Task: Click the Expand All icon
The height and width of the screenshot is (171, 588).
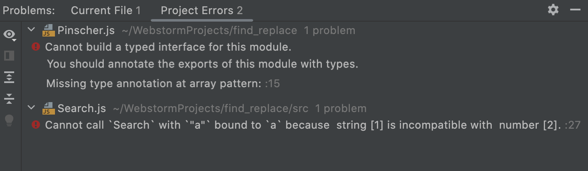Action: [9, 77]
